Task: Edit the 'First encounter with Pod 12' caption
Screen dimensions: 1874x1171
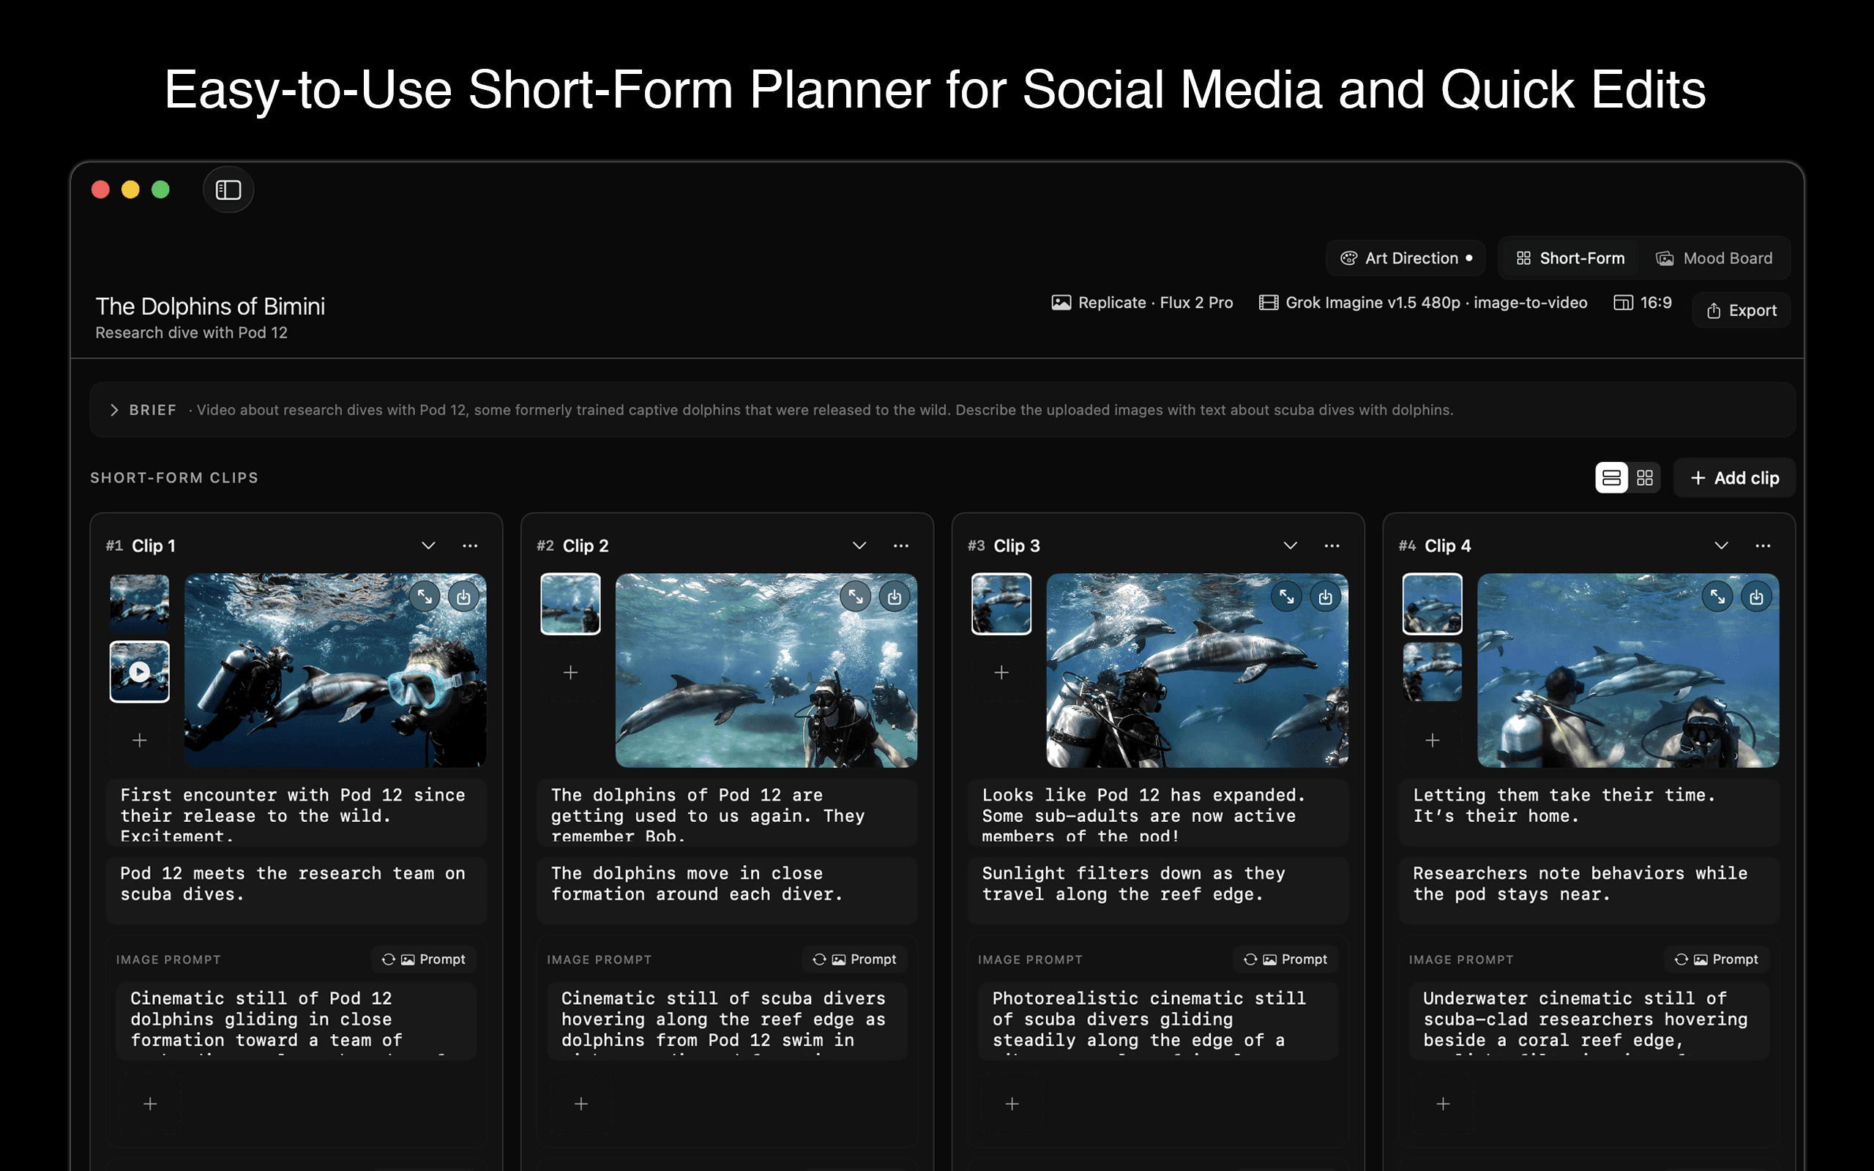Action: 296,813
